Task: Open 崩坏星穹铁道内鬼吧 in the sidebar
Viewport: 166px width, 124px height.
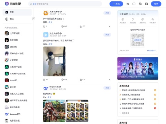Action: pyautogui.click(x=16, y=101)
